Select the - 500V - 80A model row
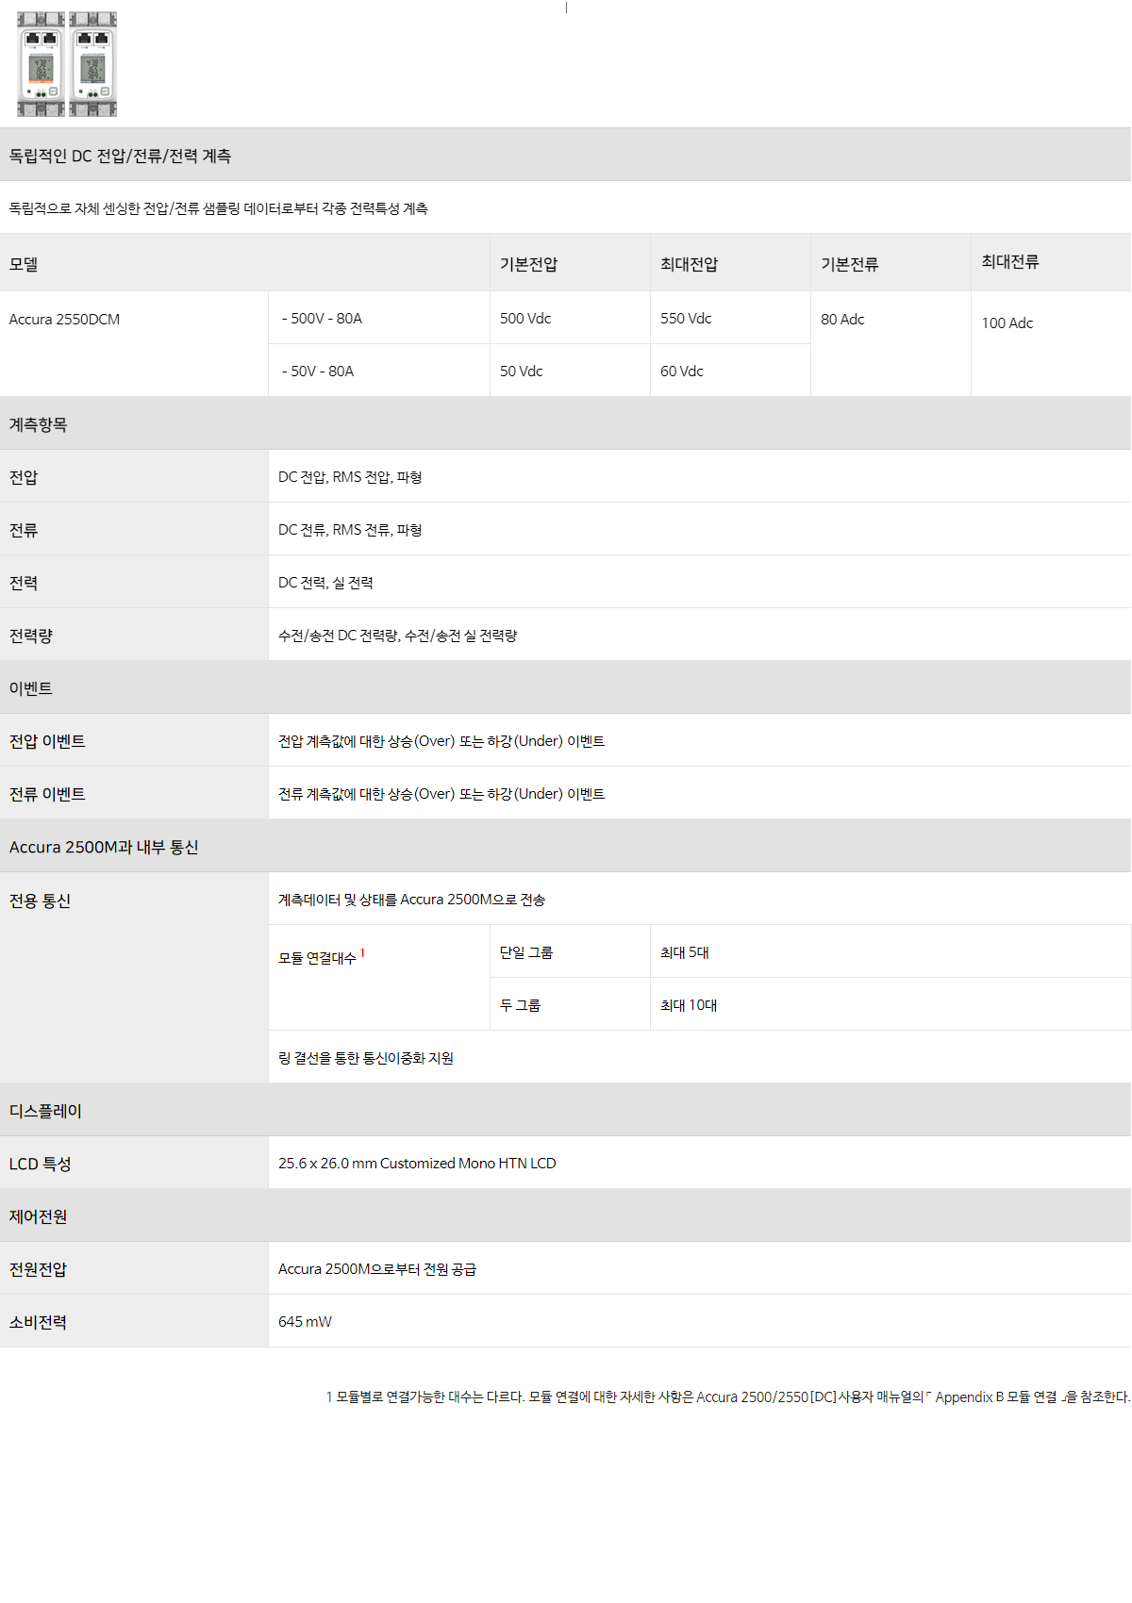The height and width of the screenshot is (1603, 1132). 322,319
